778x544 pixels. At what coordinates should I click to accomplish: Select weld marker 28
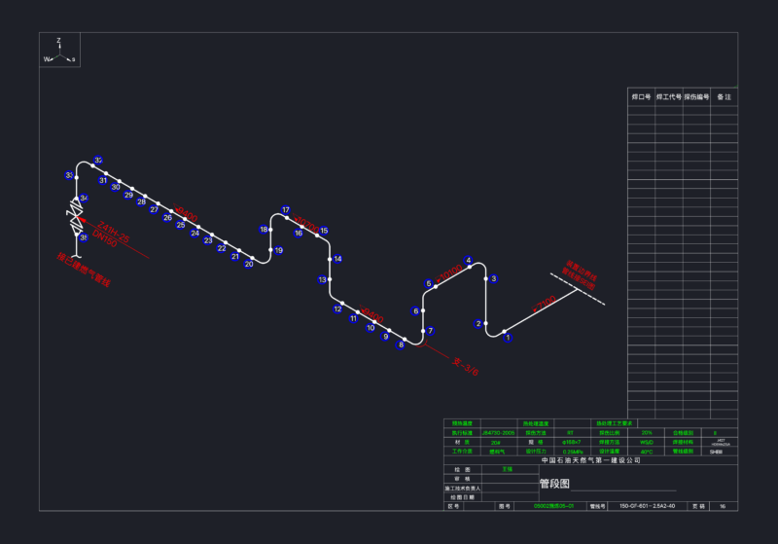(141, 202)
